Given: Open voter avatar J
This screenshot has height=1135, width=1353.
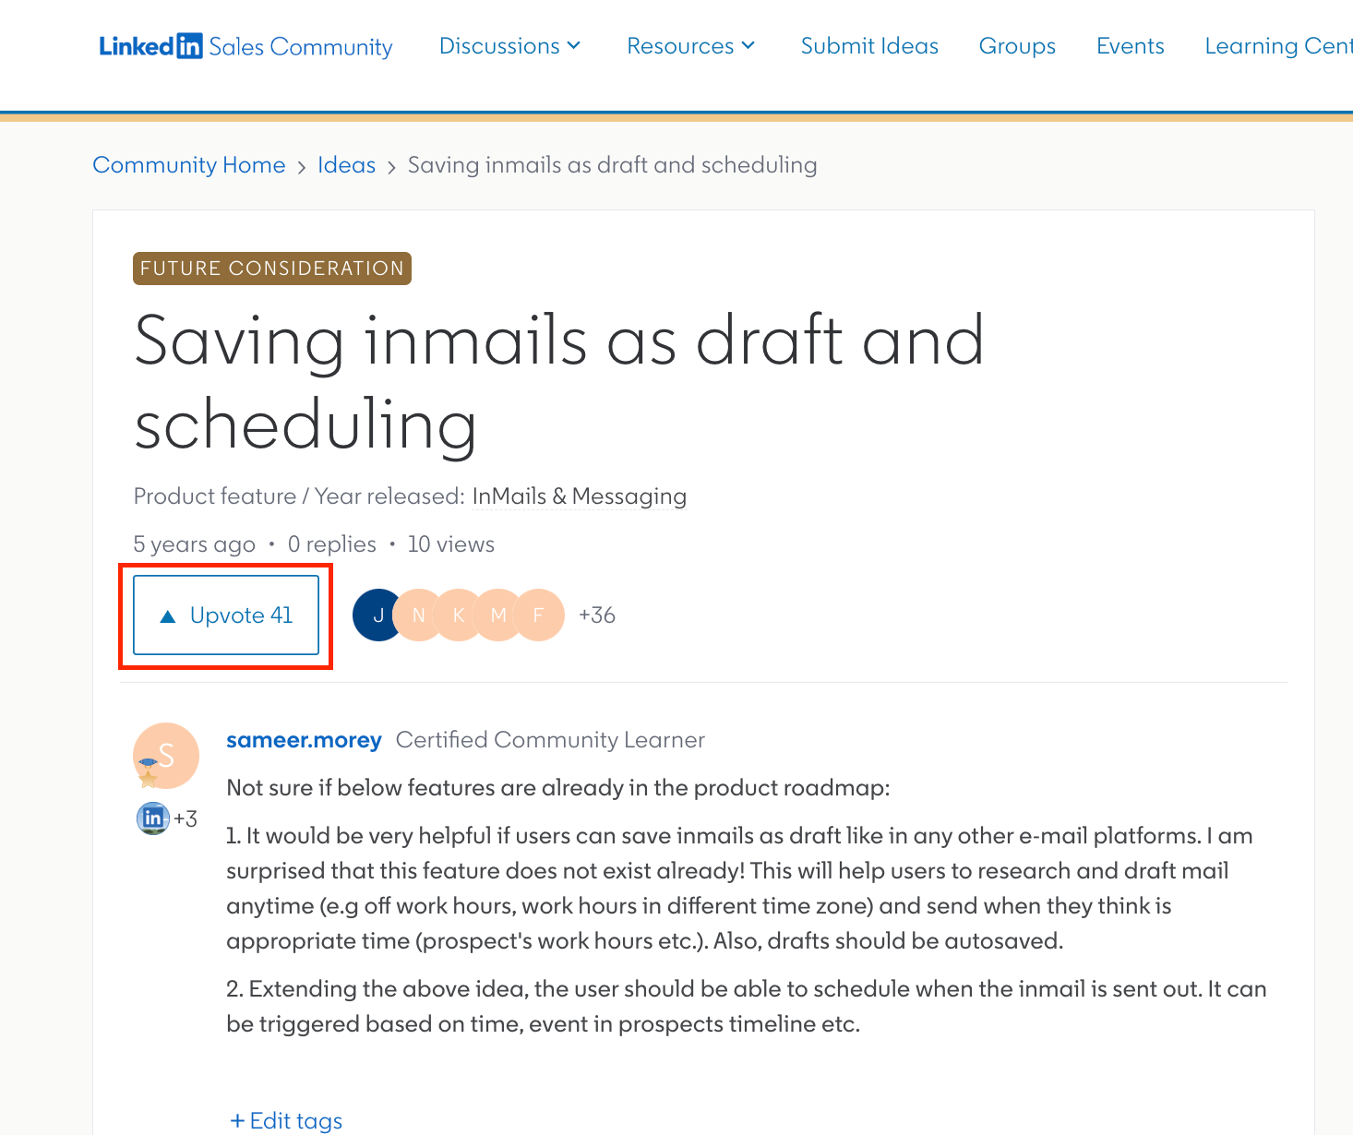Looking at the screenshot, I should 377,615.
